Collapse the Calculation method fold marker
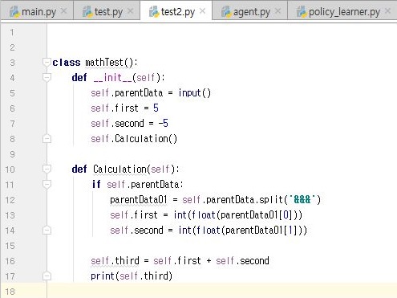Viewport: 397px width, 298px height. pos(47,169)
